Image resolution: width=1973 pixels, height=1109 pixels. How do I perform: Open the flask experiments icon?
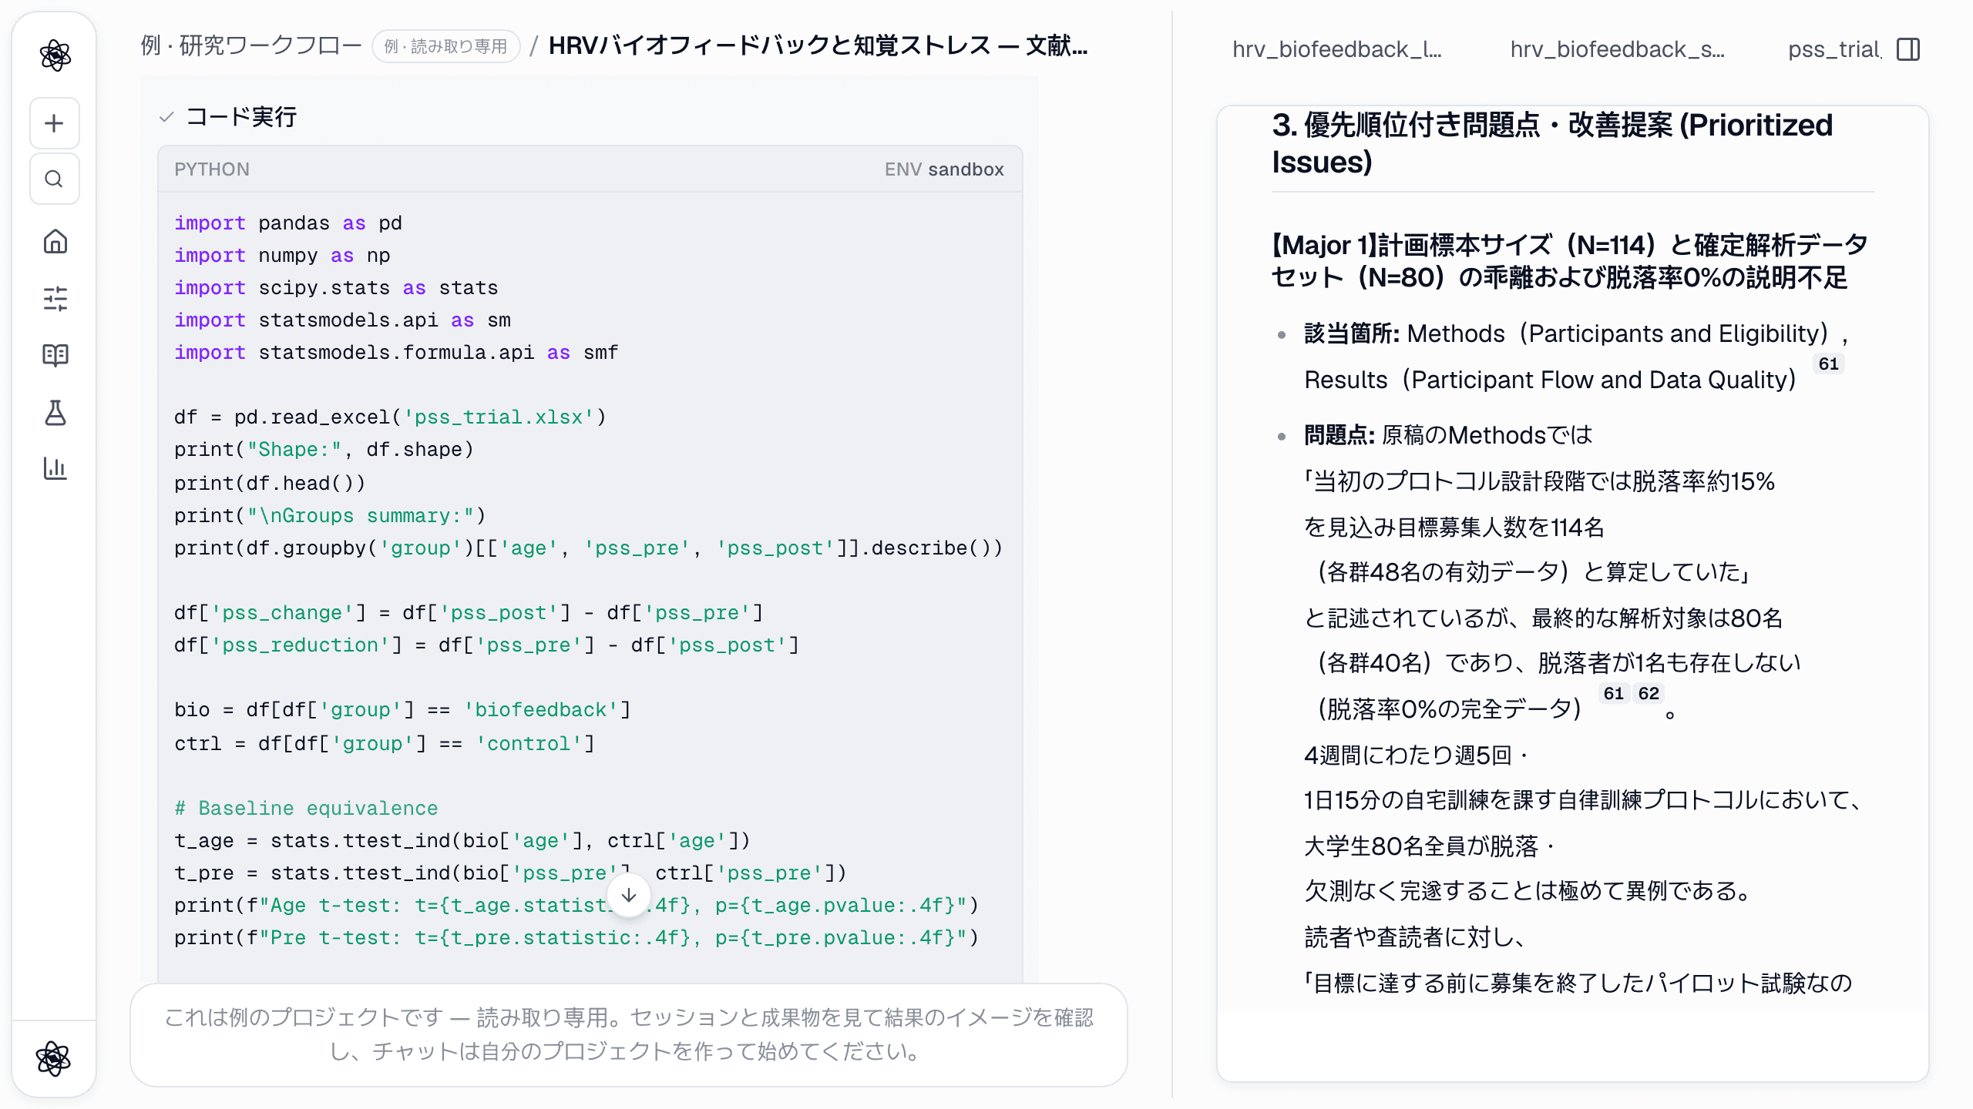(x=55, y=413)
